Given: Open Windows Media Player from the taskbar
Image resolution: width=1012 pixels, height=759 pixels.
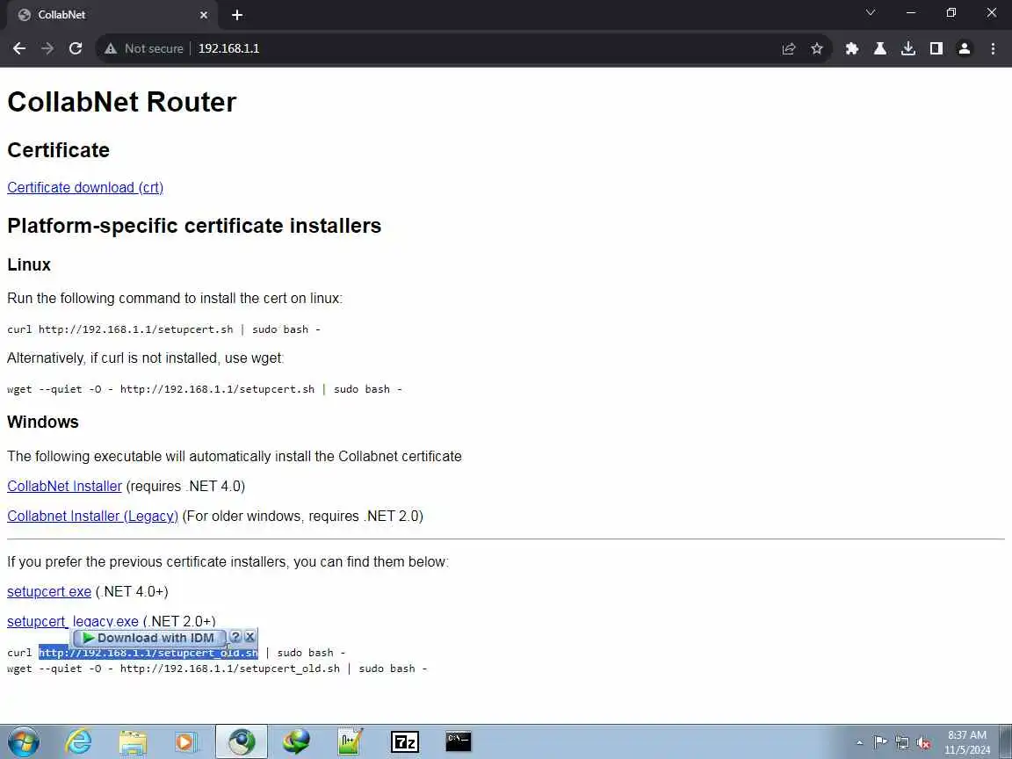Looking at the screenshot, I should click(x=186, y=742).
